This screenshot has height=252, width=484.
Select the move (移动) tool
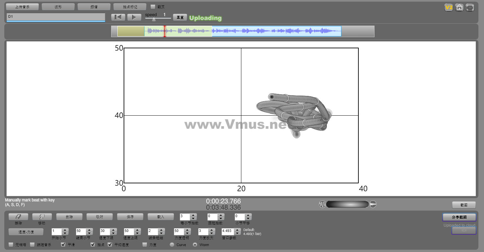pyautogui.click(x=42, y=217)
